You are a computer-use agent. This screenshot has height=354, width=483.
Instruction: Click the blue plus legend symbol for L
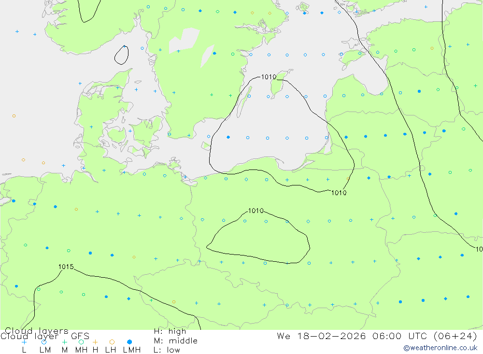24,342
